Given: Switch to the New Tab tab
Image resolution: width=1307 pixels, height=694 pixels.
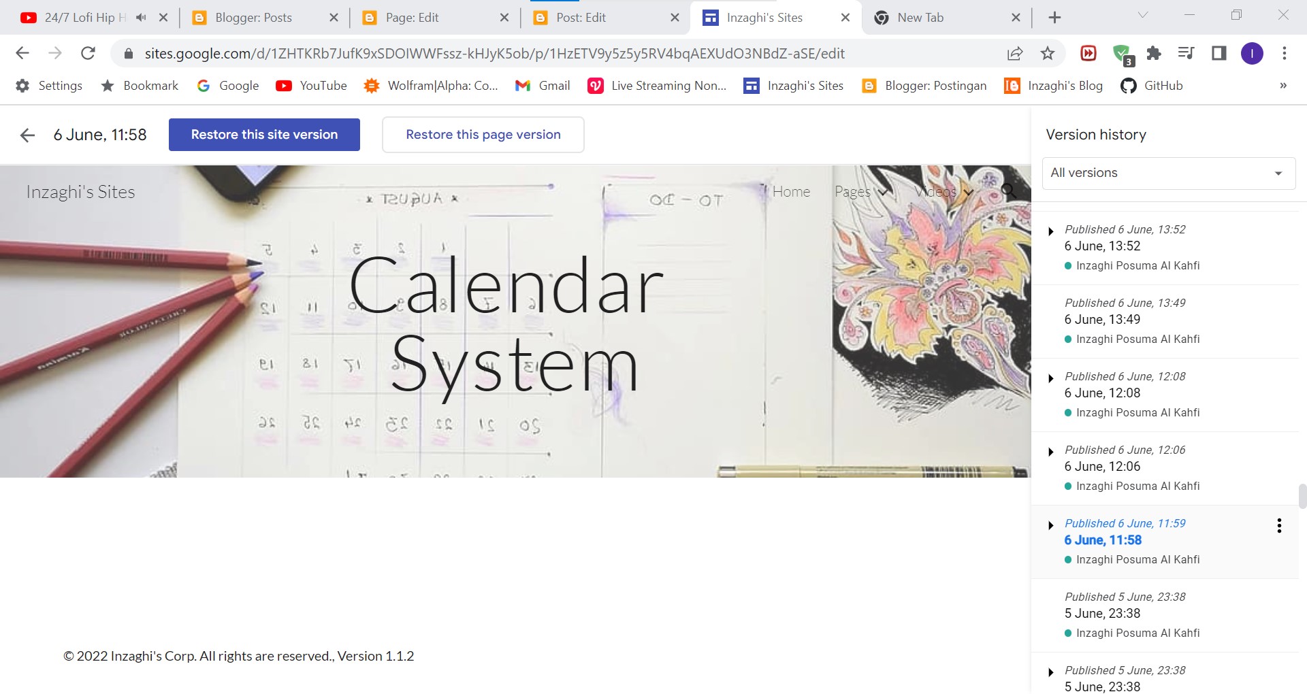Looking at the screenshot, I should point(920,18).
